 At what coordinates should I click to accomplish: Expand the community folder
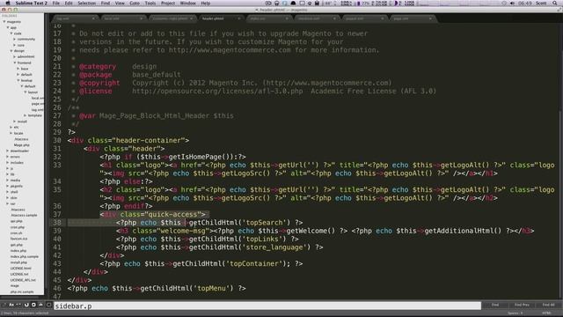tap(14, 39)
